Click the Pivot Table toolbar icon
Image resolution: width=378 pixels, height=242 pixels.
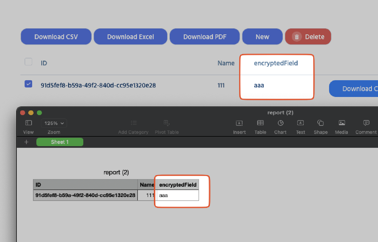pos(167,123)
